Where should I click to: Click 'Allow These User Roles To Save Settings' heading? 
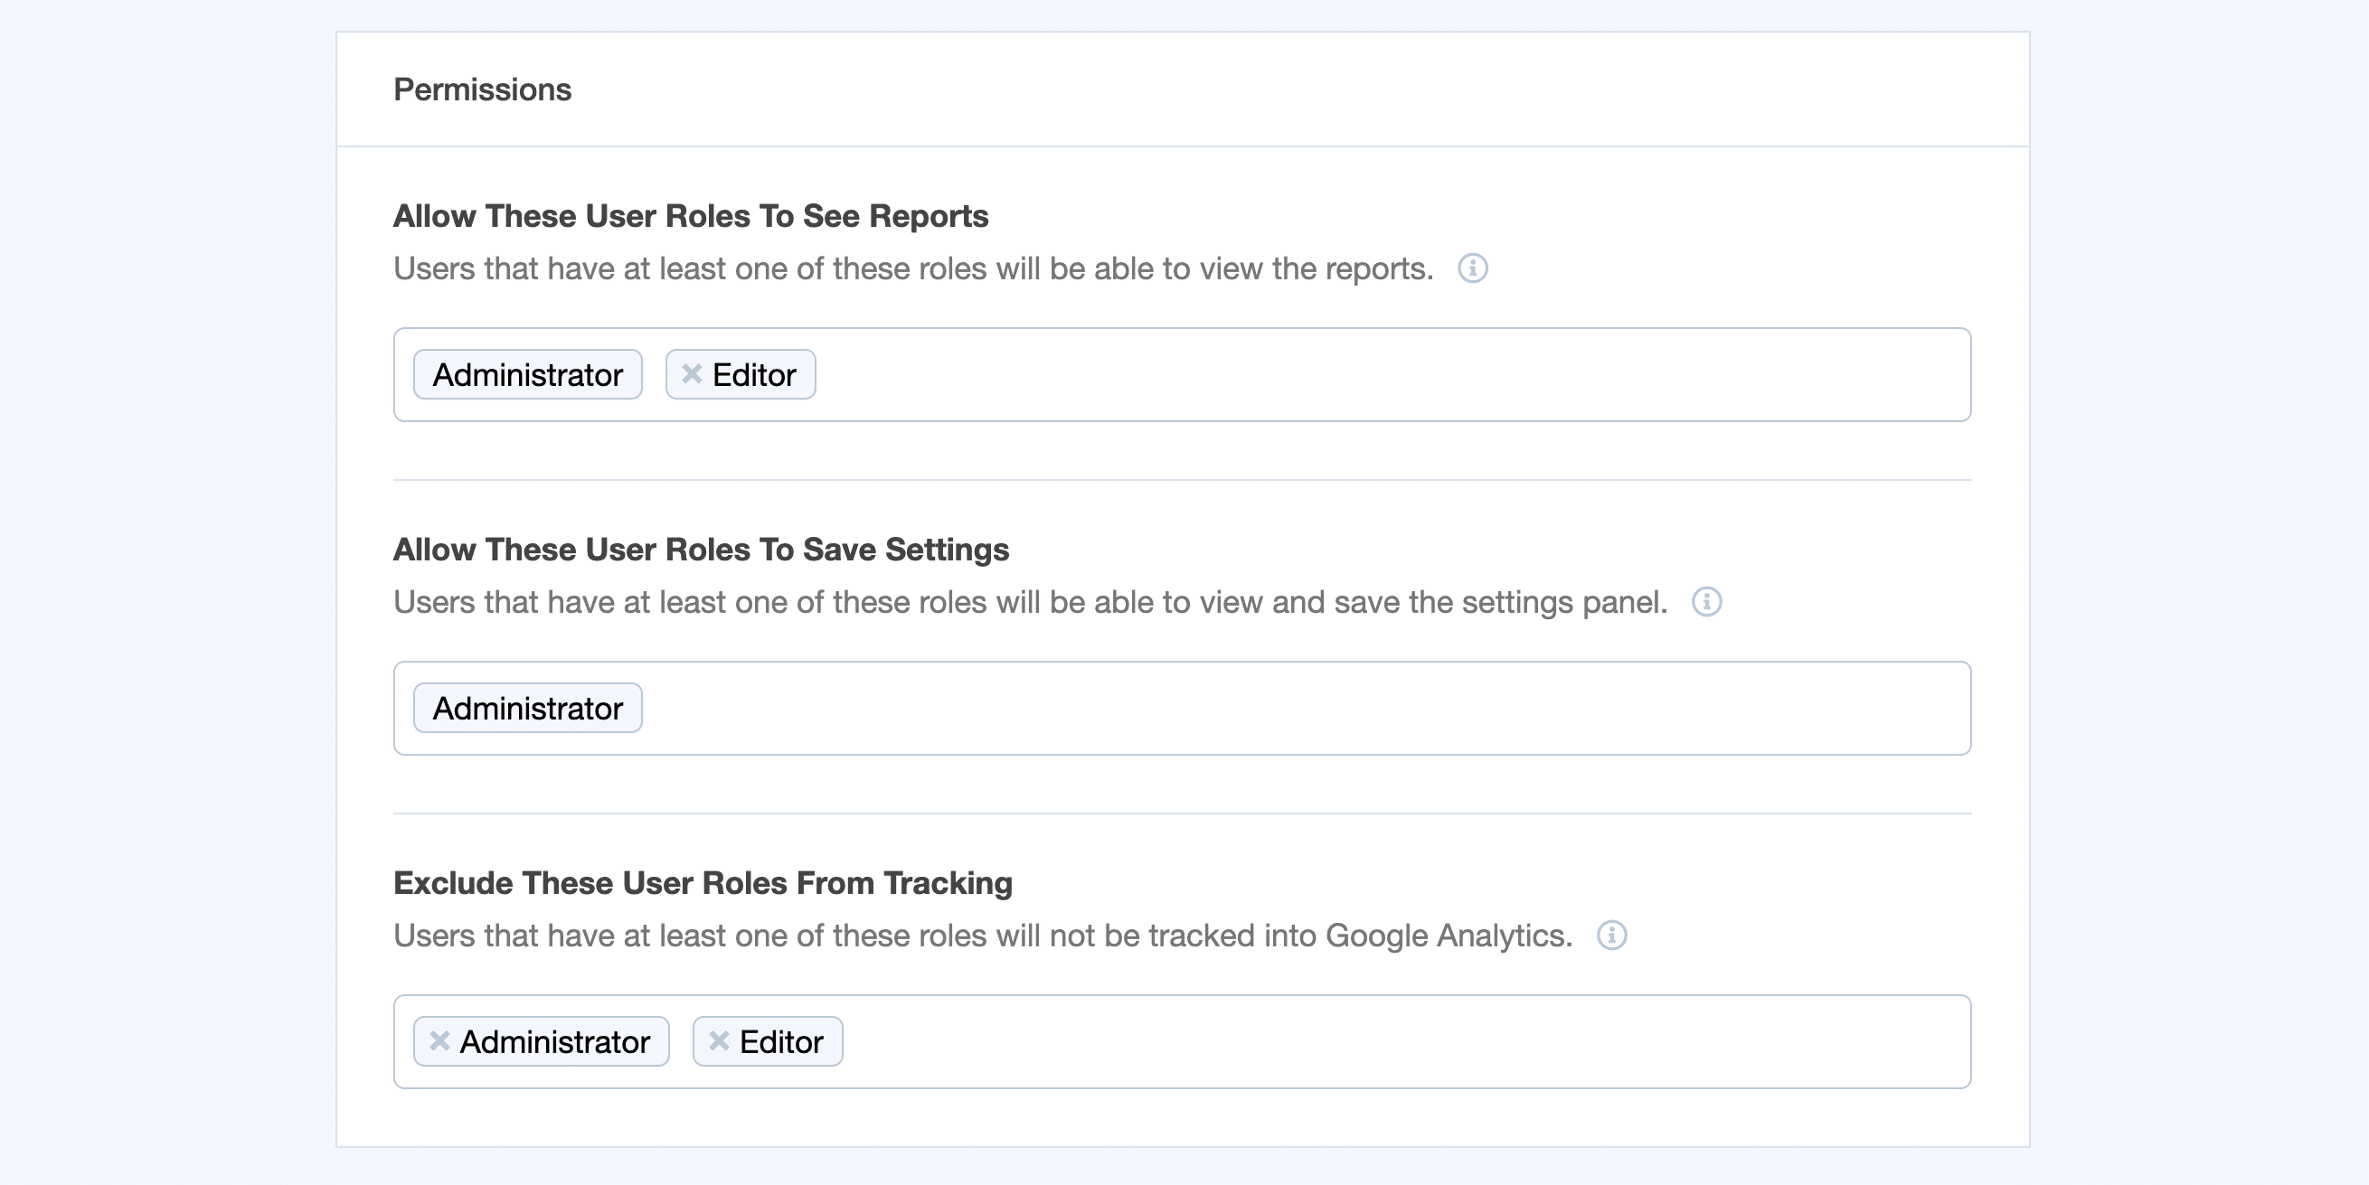701,550
